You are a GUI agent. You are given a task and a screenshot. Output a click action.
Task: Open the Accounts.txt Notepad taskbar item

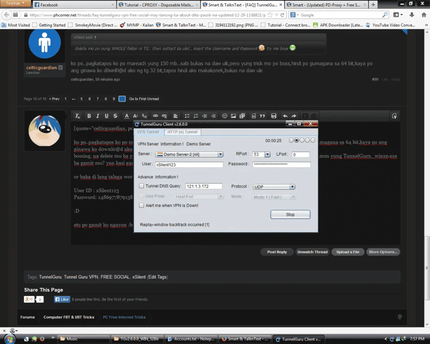(x=191, y=339)
